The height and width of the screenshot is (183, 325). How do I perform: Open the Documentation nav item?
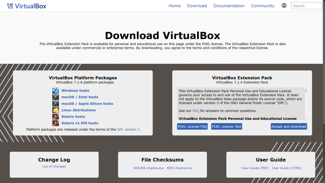click(229, 6)
